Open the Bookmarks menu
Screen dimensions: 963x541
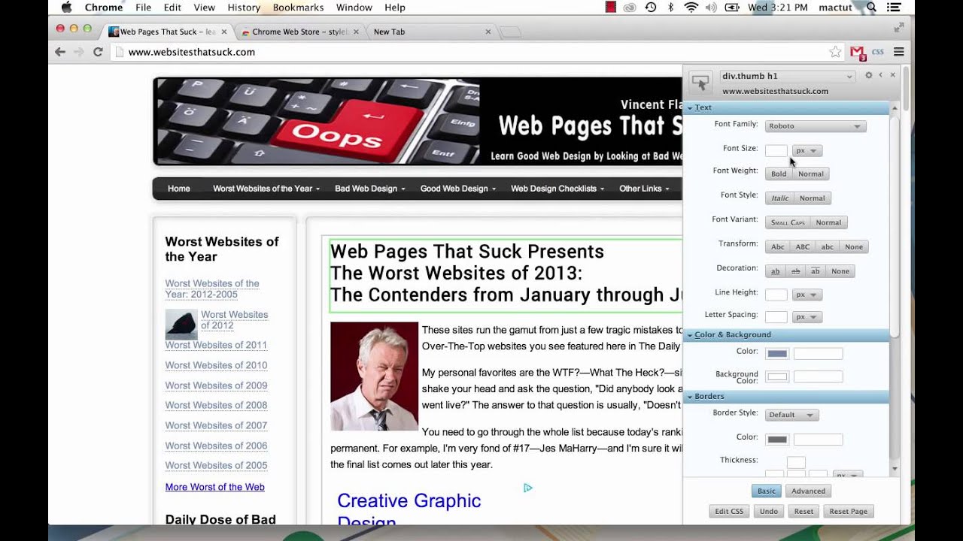click(298, 8)
